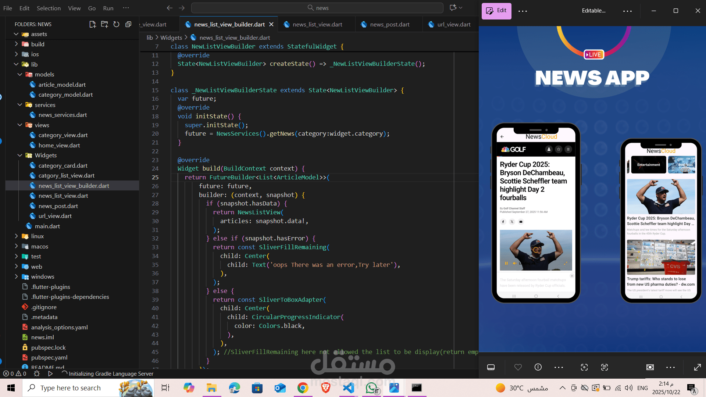
Task: Open category_card.dart in explorer
Action: click(63, 165)
